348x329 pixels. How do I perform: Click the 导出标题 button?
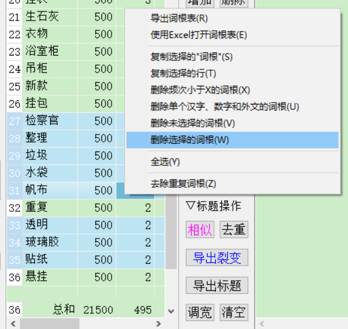coord(217,286)
